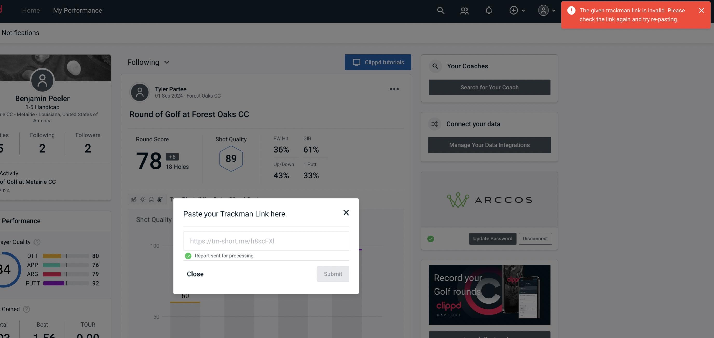
Task: Click the Search for Your Coach button
Action: (490, 87)
